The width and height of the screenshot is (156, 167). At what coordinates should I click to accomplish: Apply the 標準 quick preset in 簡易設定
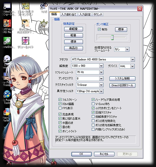[74, 42]
